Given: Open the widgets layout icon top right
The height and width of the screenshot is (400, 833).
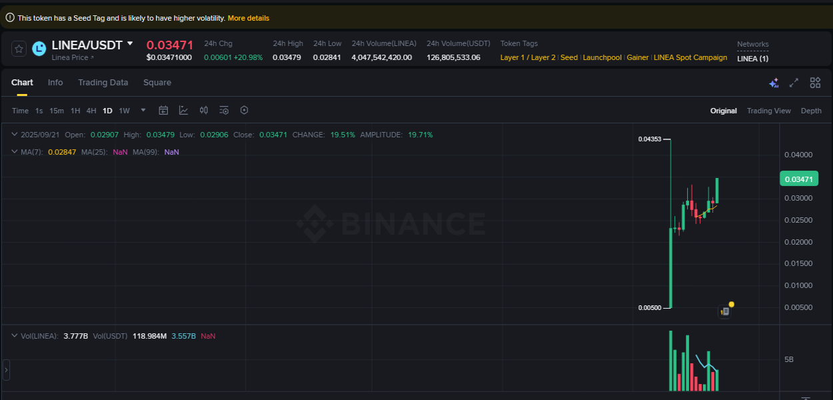Looking at the screenshot, I should point(815,83).
